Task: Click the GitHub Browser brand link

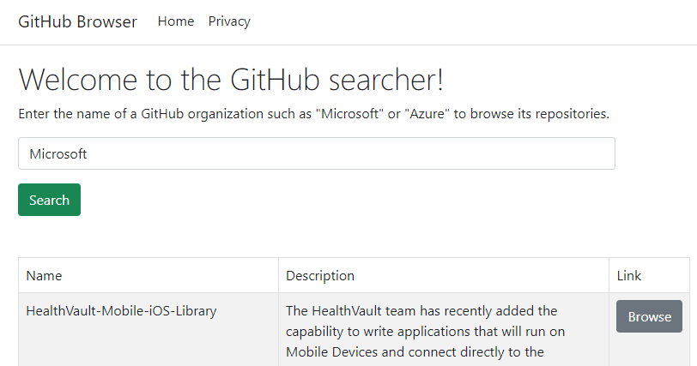Action: pyautogui.click(x=78, y=22)
